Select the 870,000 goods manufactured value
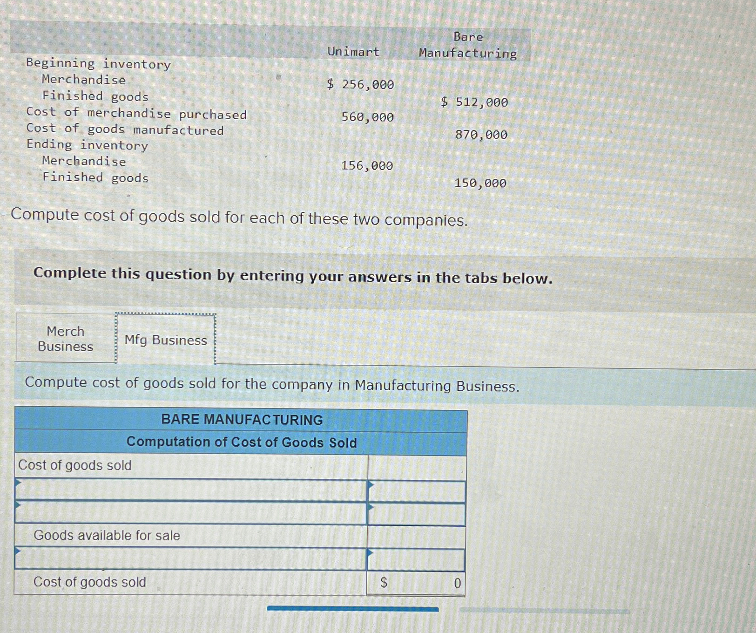Image resolution: width=756 pixels, height=633 pixels. 481,135
